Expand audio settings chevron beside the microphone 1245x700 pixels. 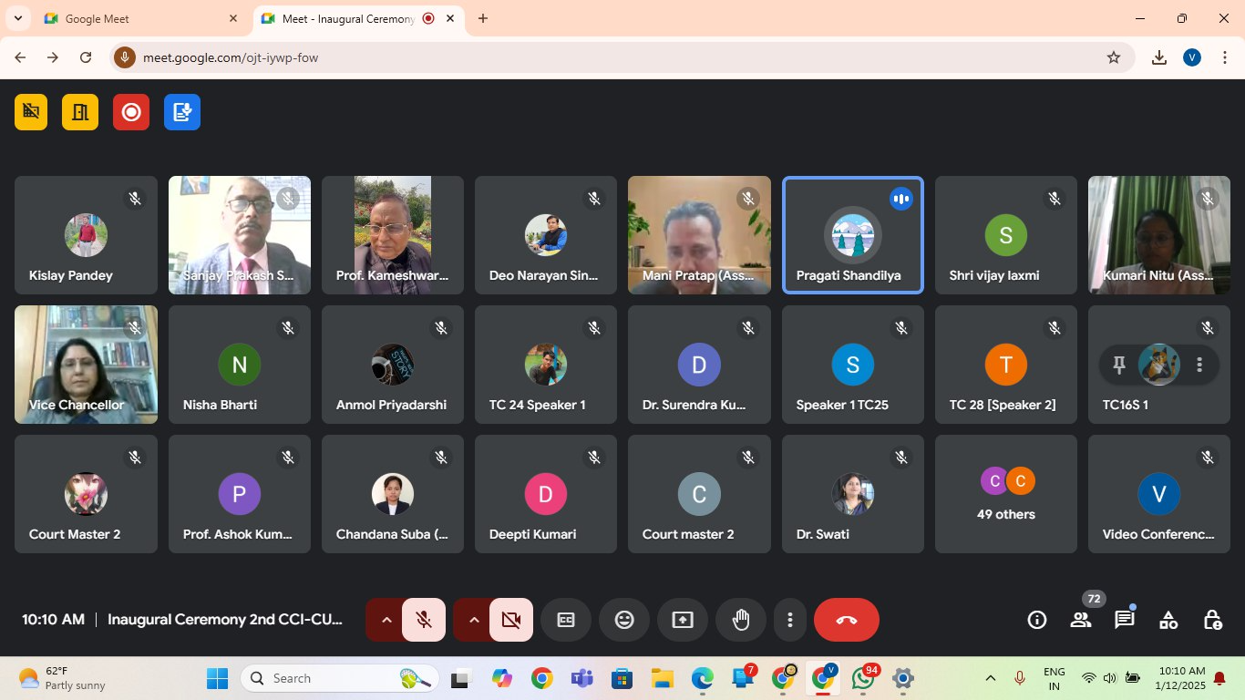point(386,620)
